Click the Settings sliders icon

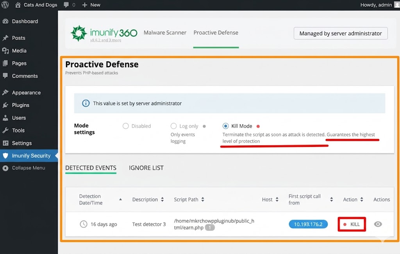point(5,143)
